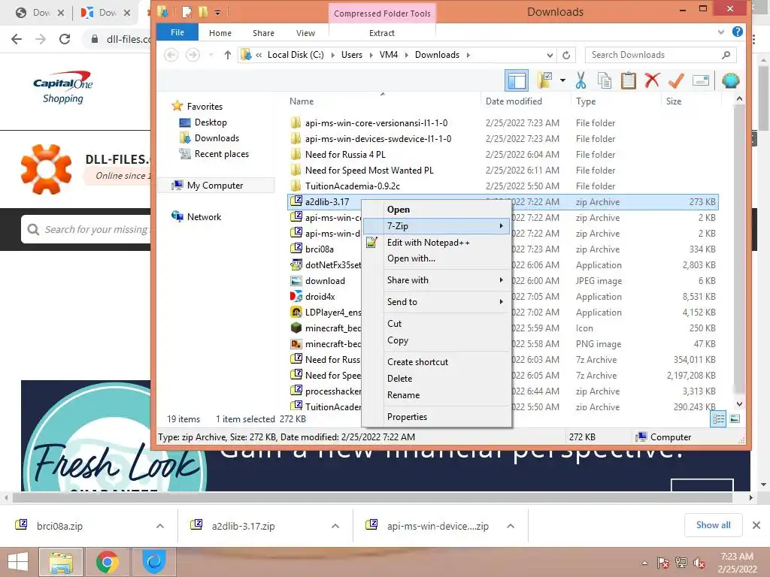This screenshot has width=770, height=577.
Task: Select the droid4x application file
Action: [x=320, y=296]
